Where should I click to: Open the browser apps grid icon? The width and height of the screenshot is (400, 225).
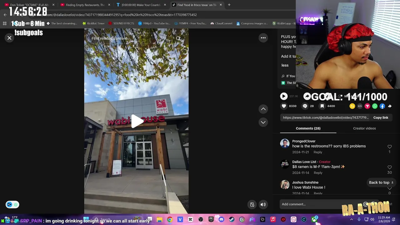coord(5,23)
